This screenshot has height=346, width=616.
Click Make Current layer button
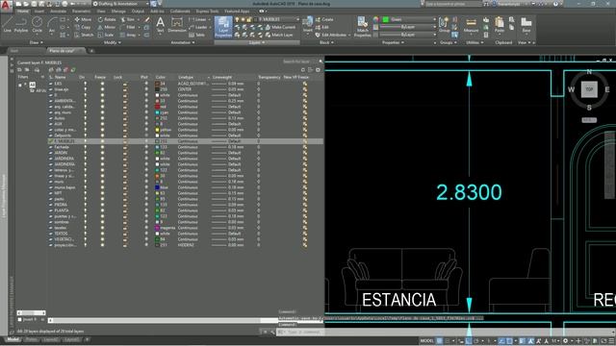pyautogui.click(x=280, y=27)
